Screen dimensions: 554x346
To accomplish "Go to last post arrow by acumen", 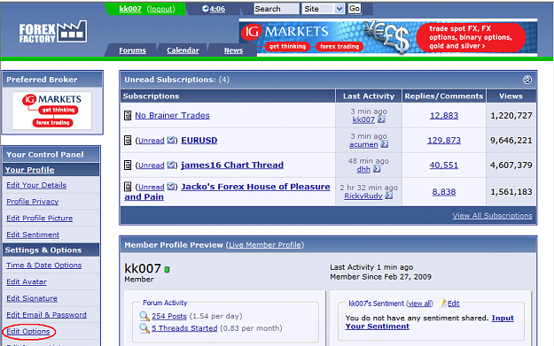I will (x=385, y=144).
